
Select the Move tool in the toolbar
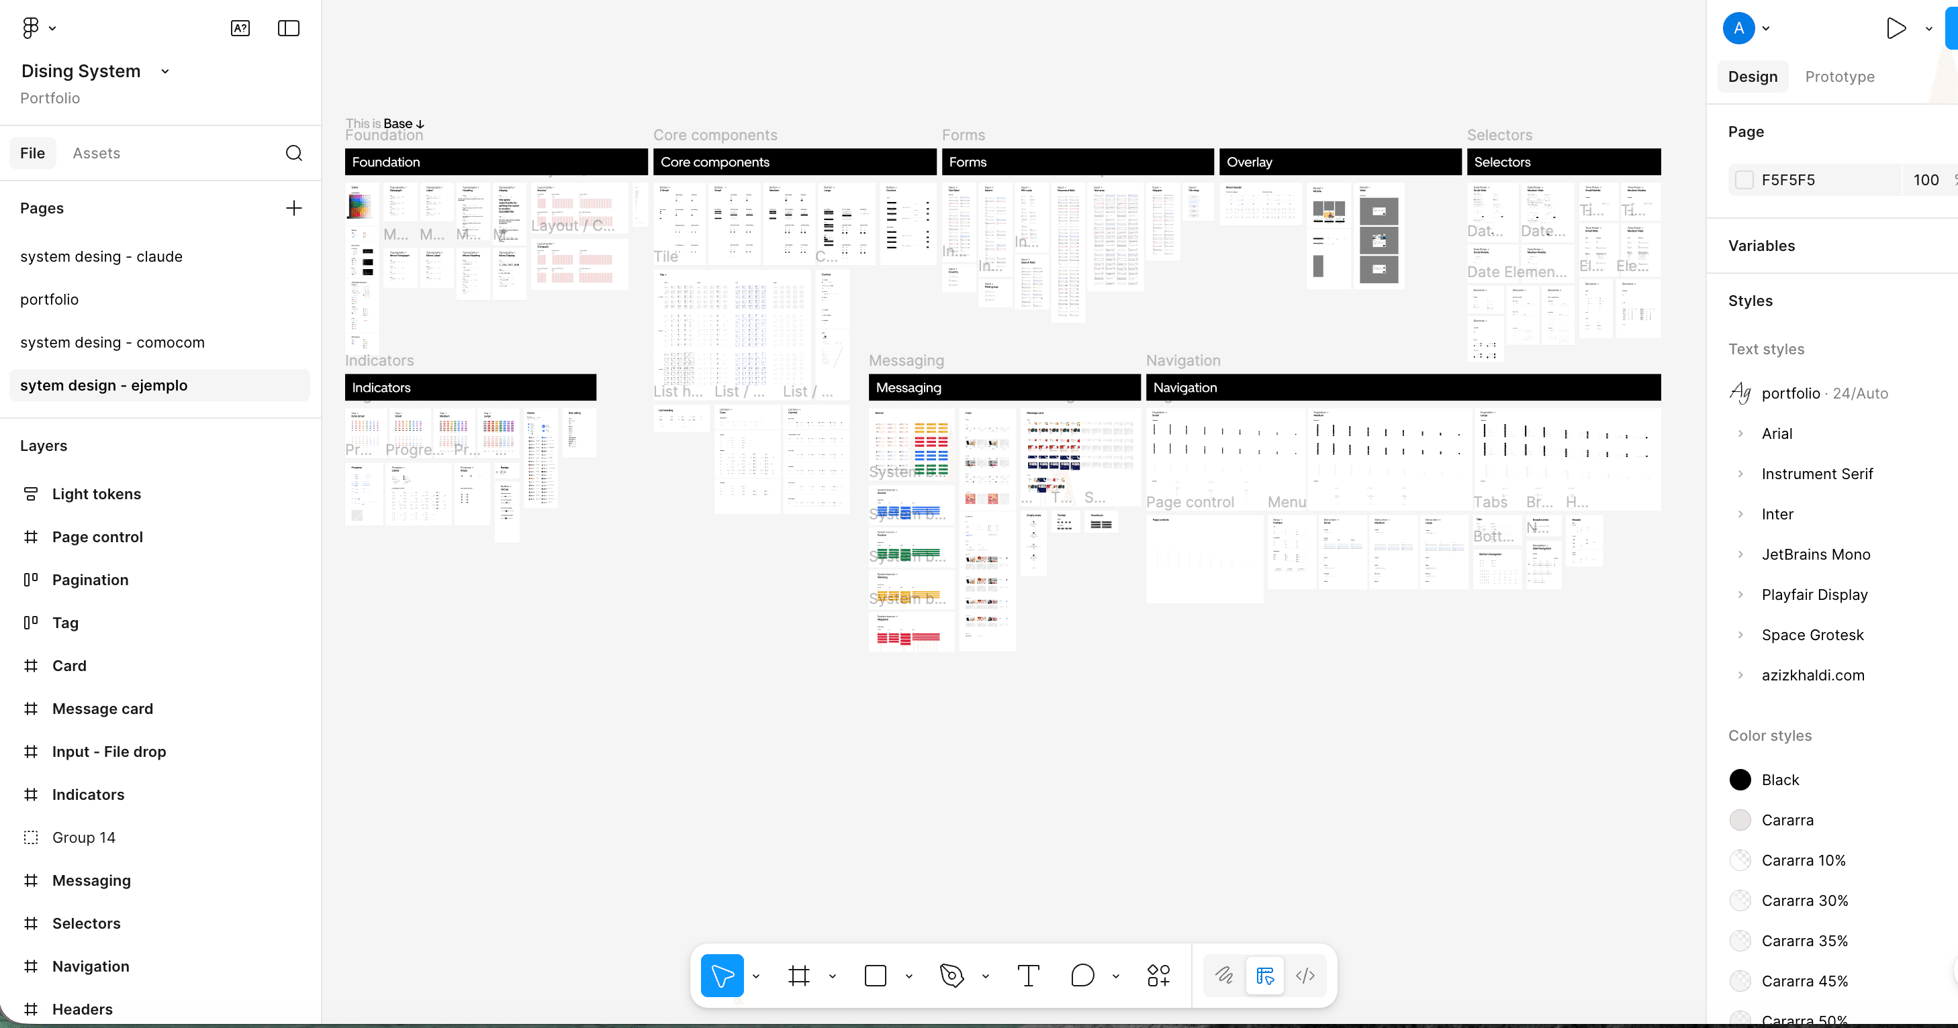[x=720, y=976]
